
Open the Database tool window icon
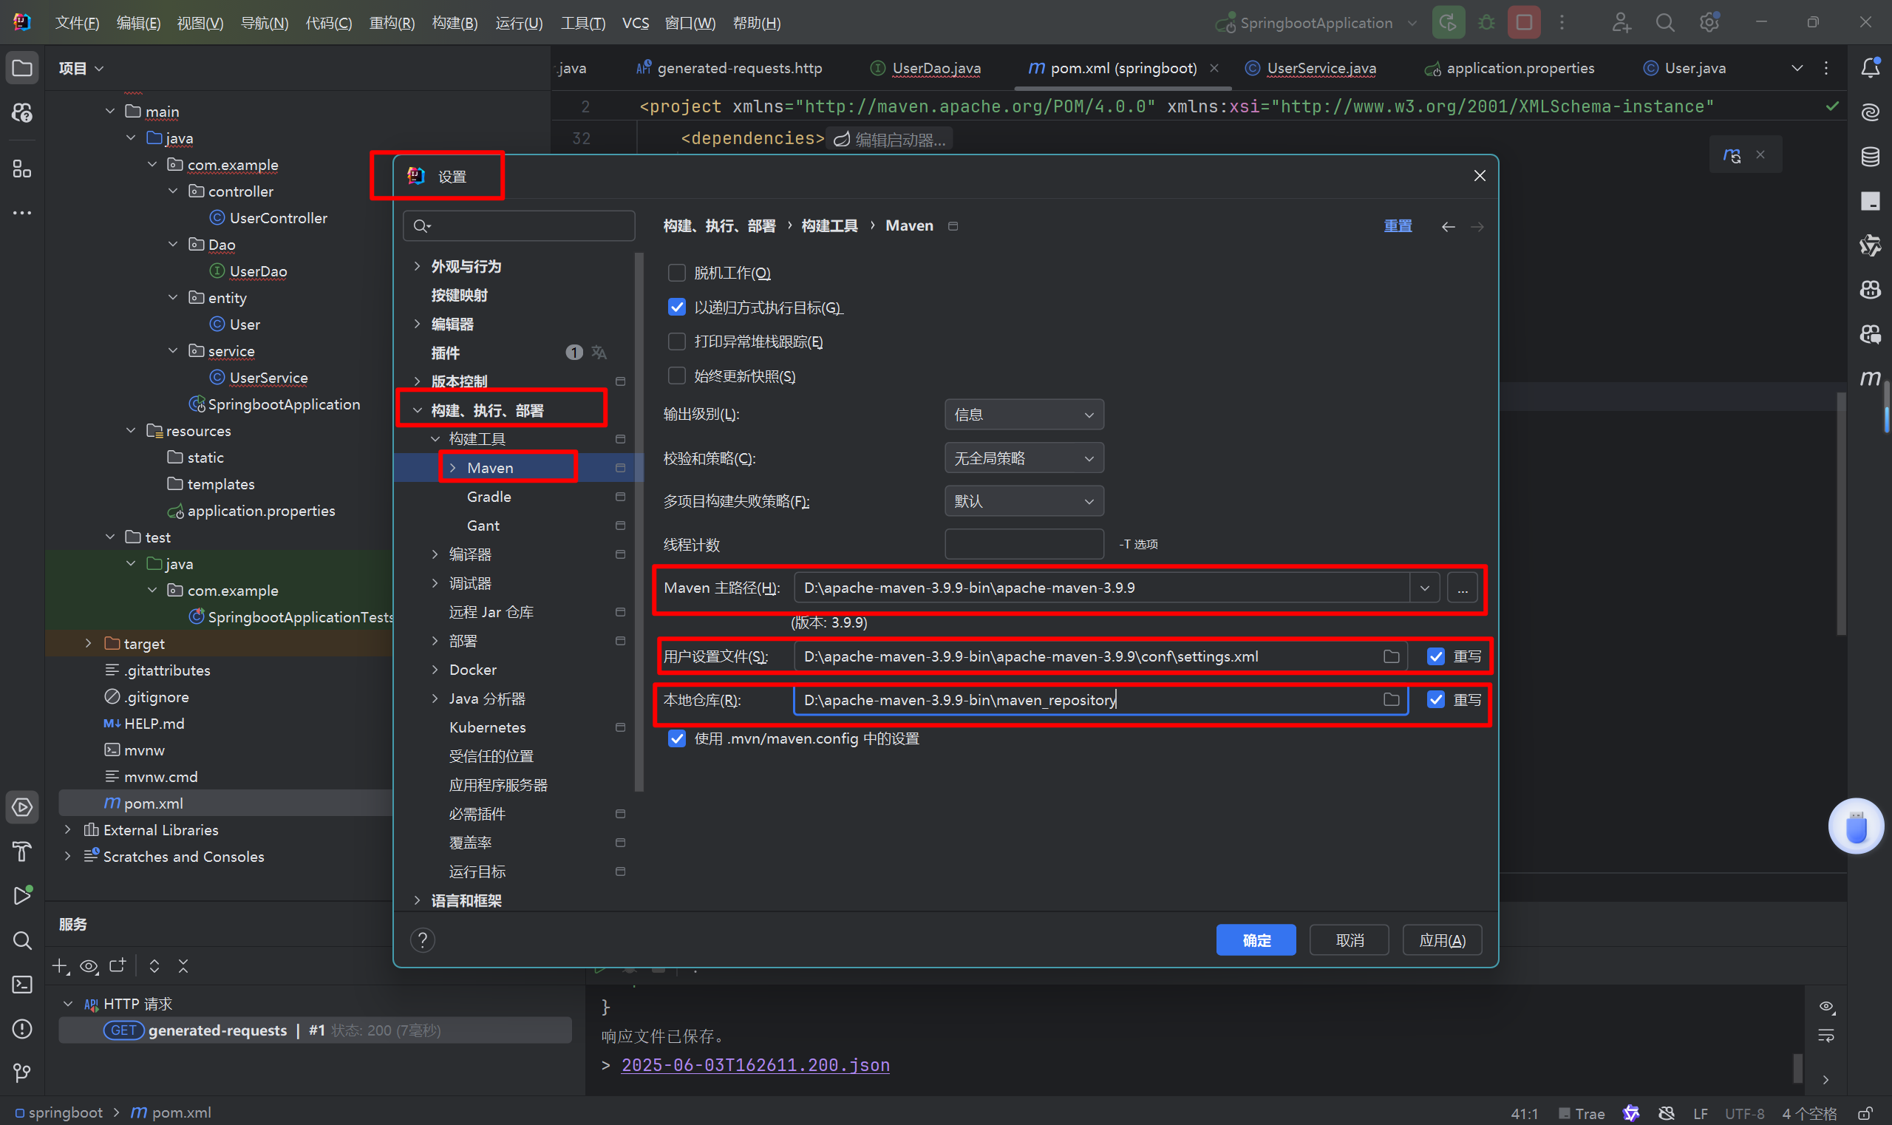click(x=1869, y=157)
